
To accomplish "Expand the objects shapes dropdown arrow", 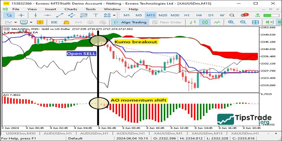I will (114, 15).
